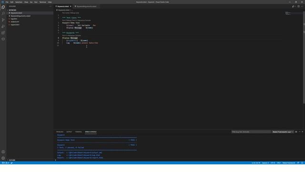305x172 pixels.
Task: Close the Keyword.robot editor tab
Action: 71,6
